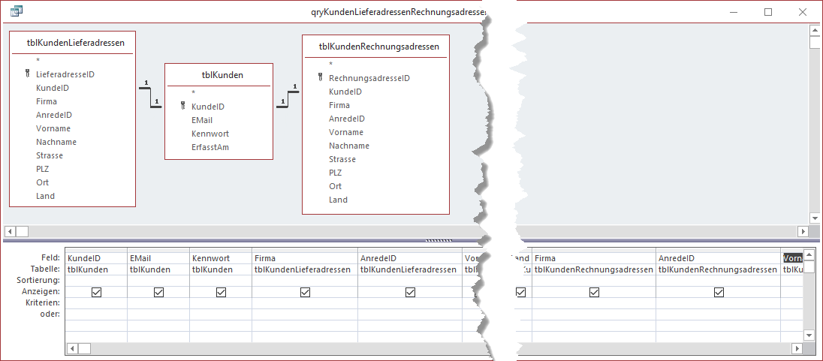Viewport: 823px width, 361px height.
Task: Select the tblKundenLieferadressen table header
Action: (x=72, y=43)
